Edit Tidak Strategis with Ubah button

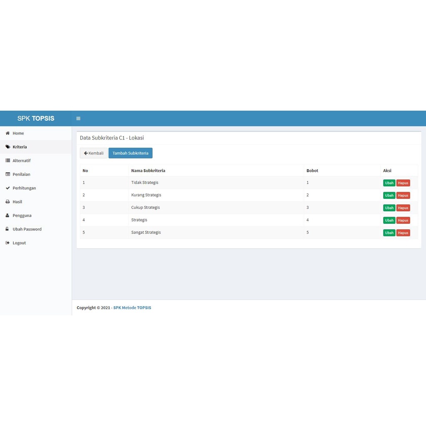coord(389,183)
